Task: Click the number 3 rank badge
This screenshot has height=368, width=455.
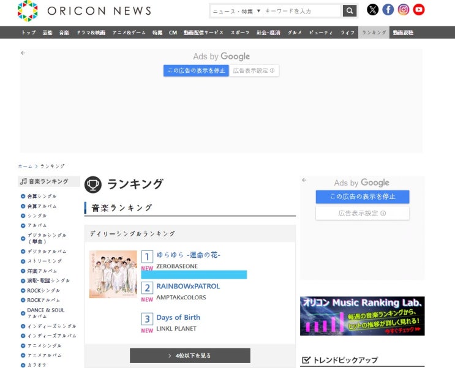Action: pos(147,319)
